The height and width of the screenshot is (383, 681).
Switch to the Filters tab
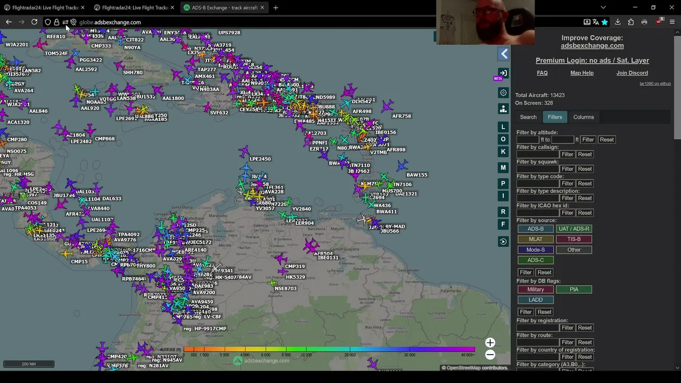555,117
